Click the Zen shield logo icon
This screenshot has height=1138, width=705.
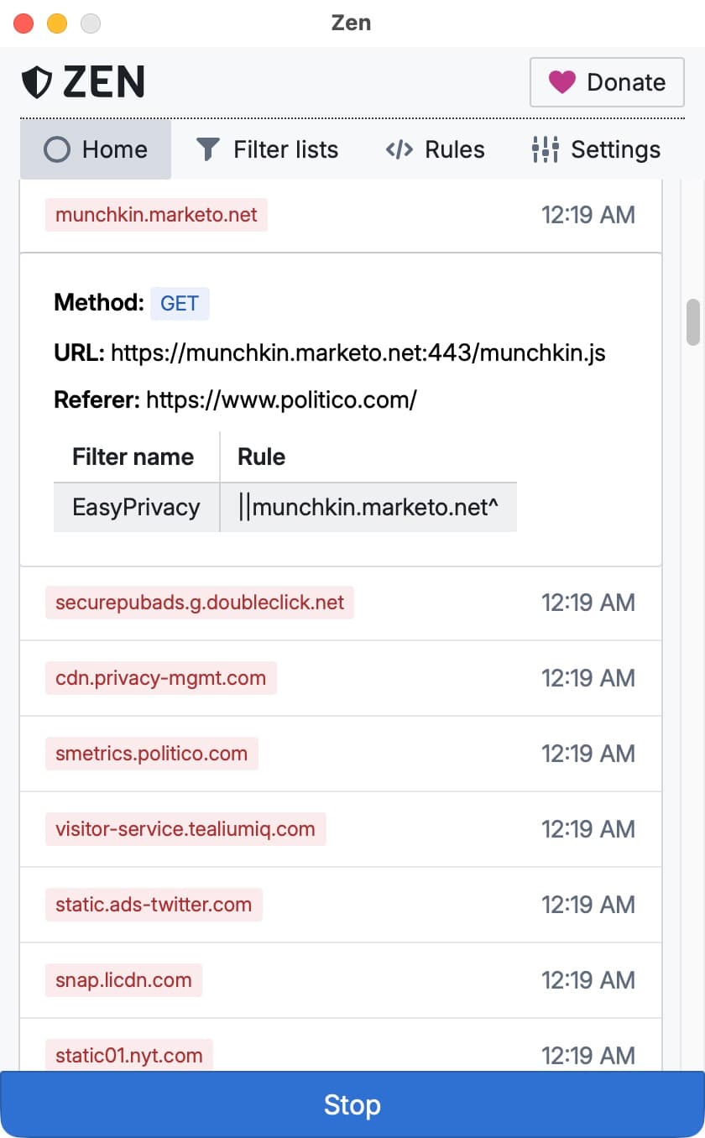(x=37, y=82)
